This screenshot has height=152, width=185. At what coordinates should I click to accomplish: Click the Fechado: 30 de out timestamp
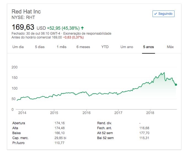tap(36, 34)
